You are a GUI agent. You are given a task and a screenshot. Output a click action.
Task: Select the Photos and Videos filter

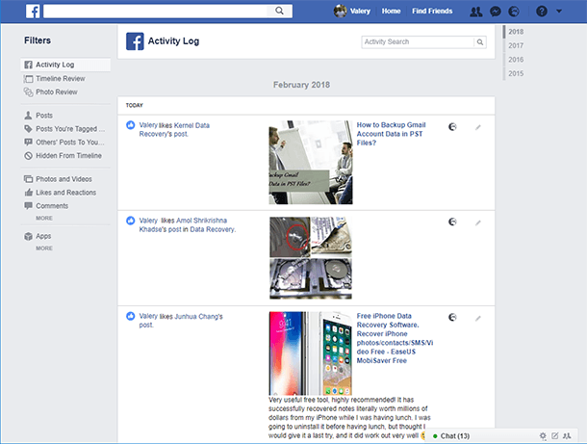click(65, 179)
